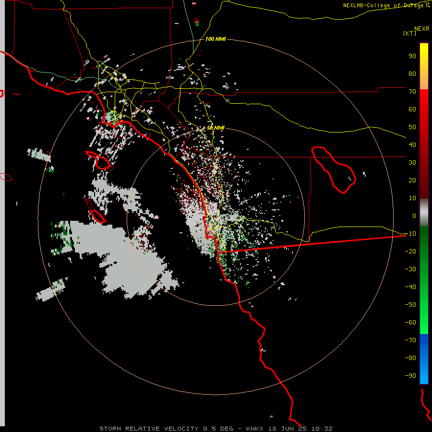Click the 20 value on velocity scale
This screenshot has height=432, width=432.
coord(412,180)
